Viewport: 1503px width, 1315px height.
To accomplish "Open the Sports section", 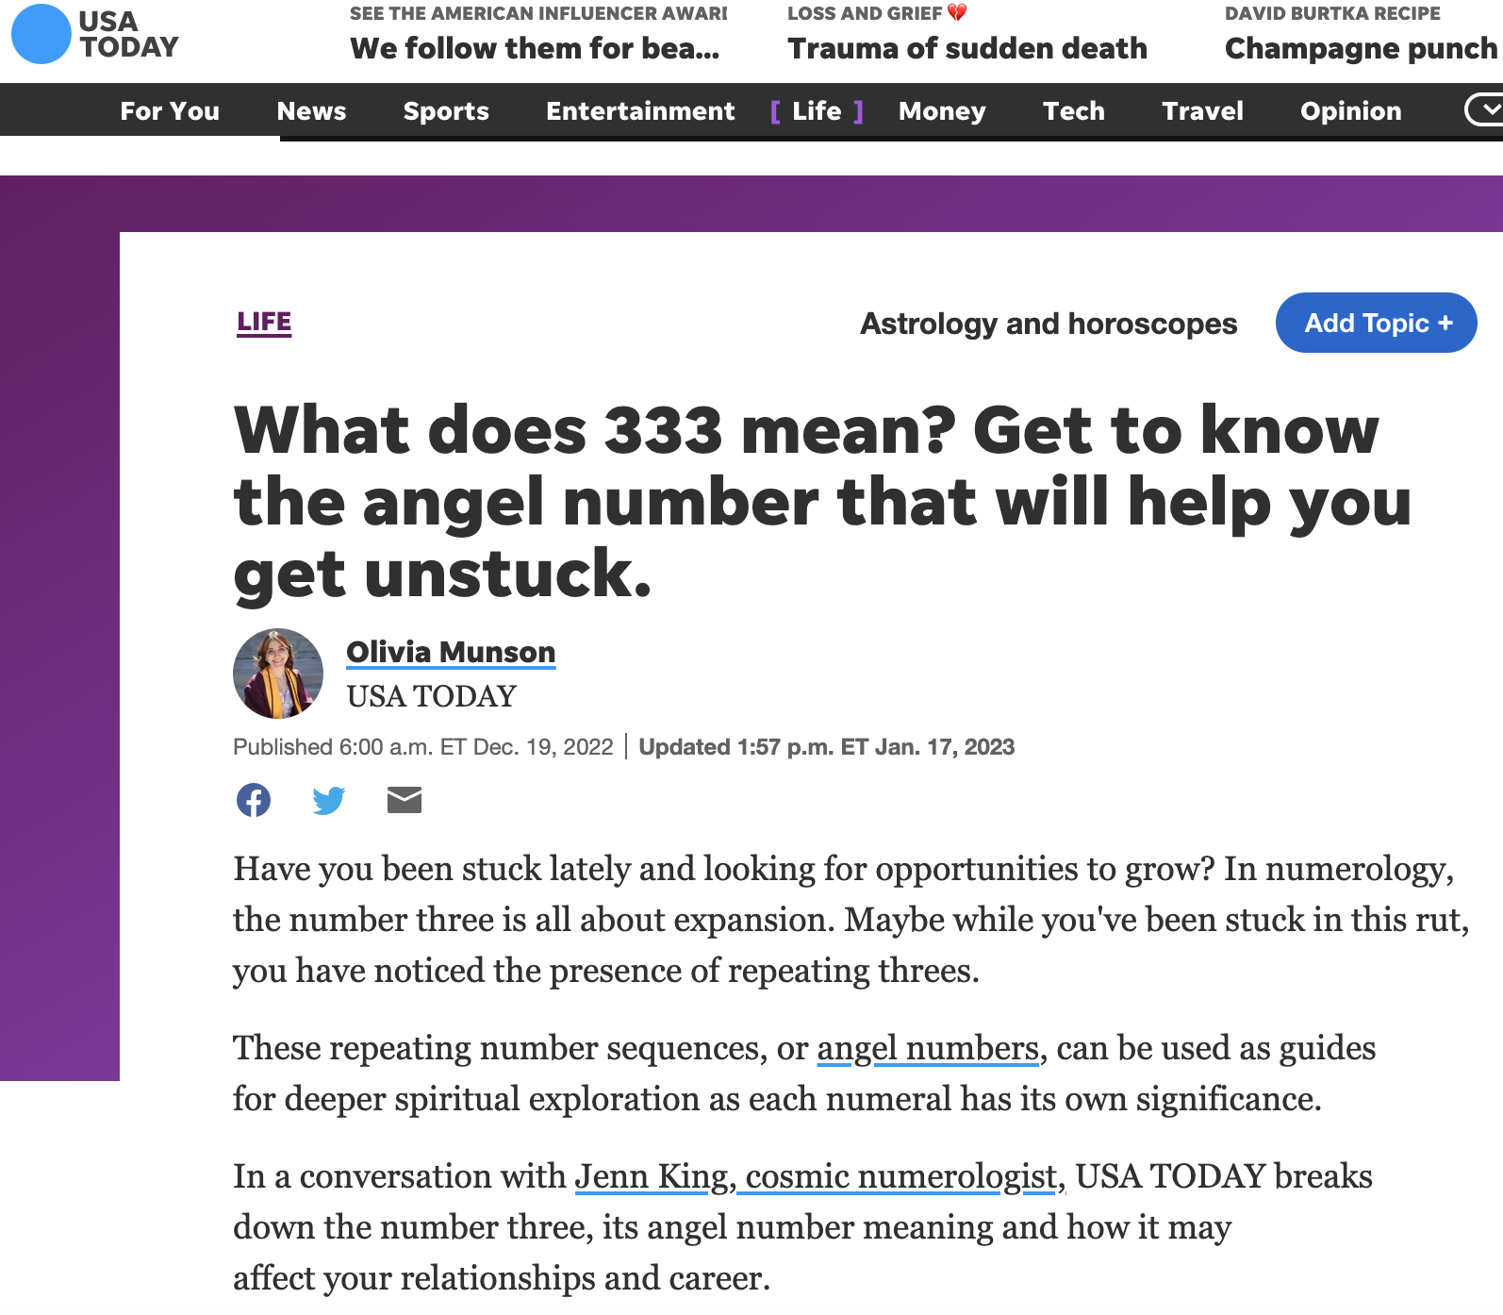I will [446, 111].
